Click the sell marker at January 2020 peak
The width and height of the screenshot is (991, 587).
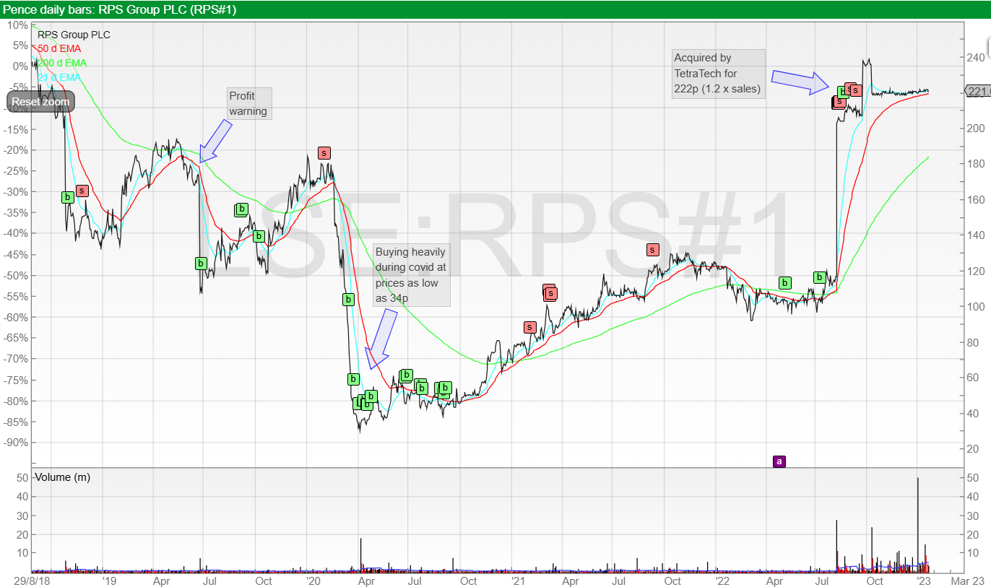(x=324, y=152)
